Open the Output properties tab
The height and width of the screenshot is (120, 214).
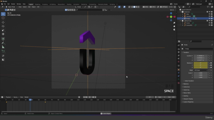[179, 52]
